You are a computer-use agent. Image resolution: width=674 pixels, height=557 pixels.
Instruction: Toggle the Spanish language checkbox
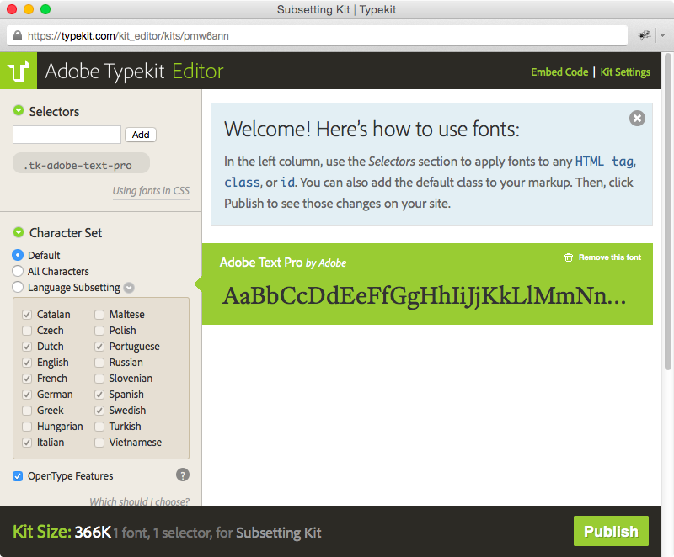coord(99,395)
